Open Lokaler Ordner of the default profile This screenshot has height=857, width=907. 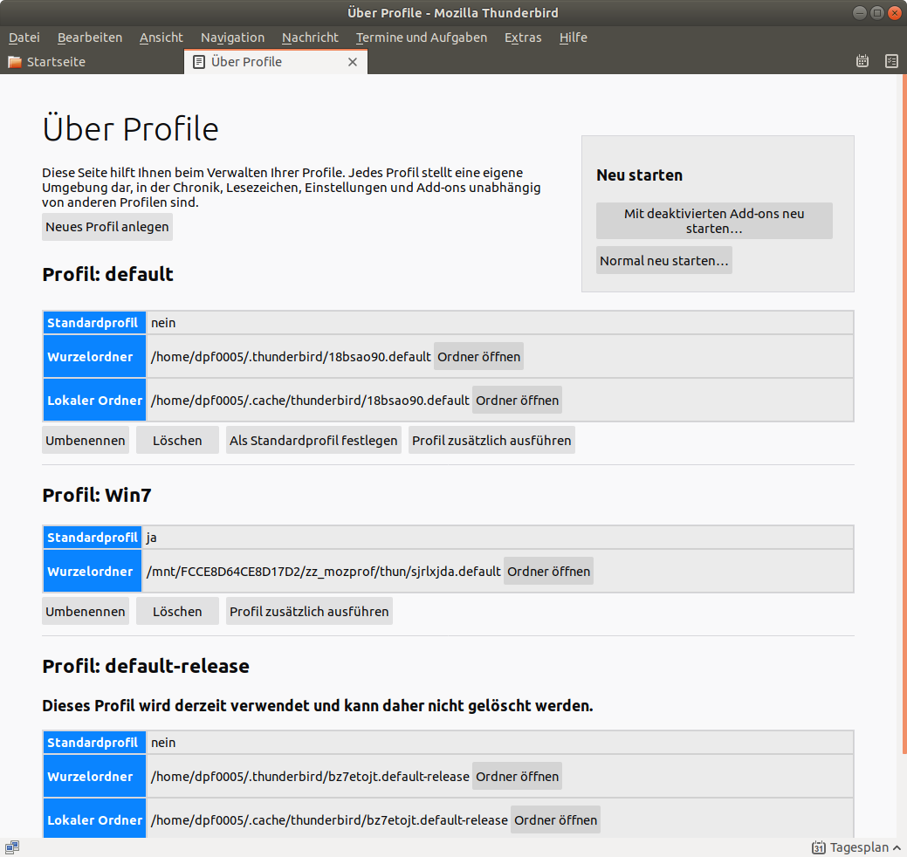click(x=517, y=400)
